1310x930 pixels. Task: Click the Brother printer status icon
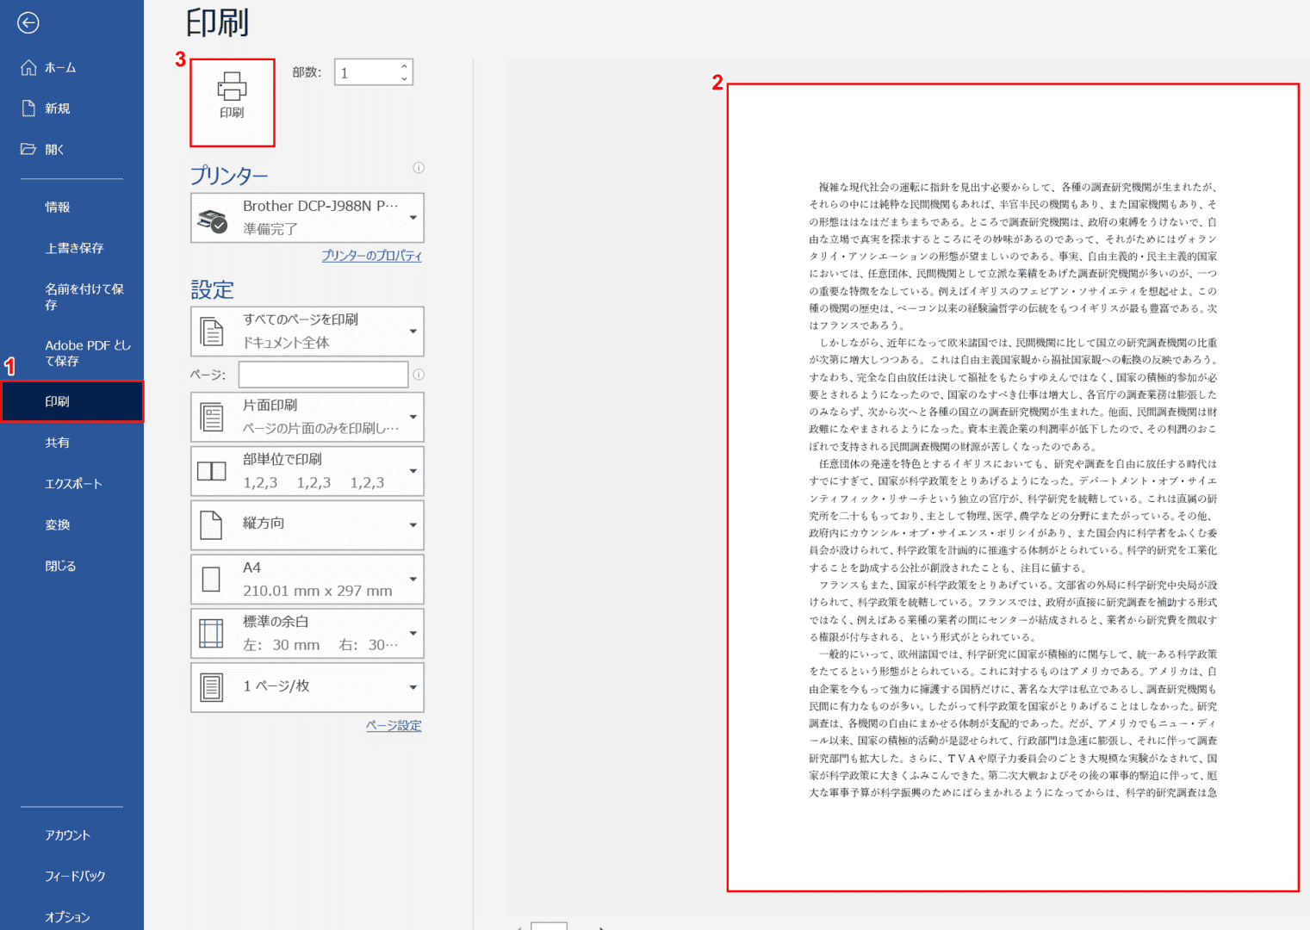[x=212, y=219]
